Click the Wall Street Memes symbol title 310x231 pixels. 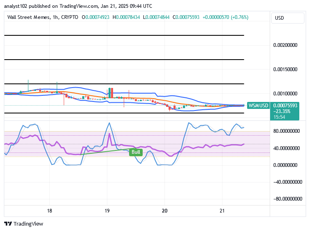coord(28,17)
